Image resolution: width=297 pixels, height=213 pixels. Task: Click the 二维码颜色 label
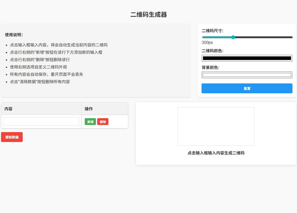212,51
